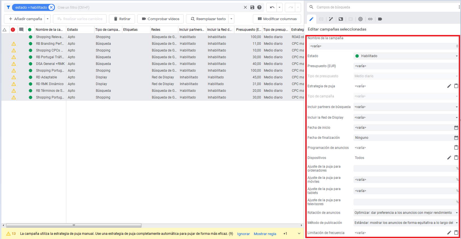Select the RD RMK Dinámico campaign row
Screen dimensions: 461x239
pos(153,84)
